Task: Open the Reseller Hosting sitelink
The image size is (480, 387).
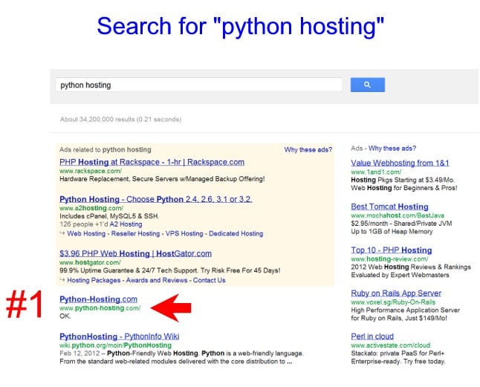Action: tap(136, 234)
